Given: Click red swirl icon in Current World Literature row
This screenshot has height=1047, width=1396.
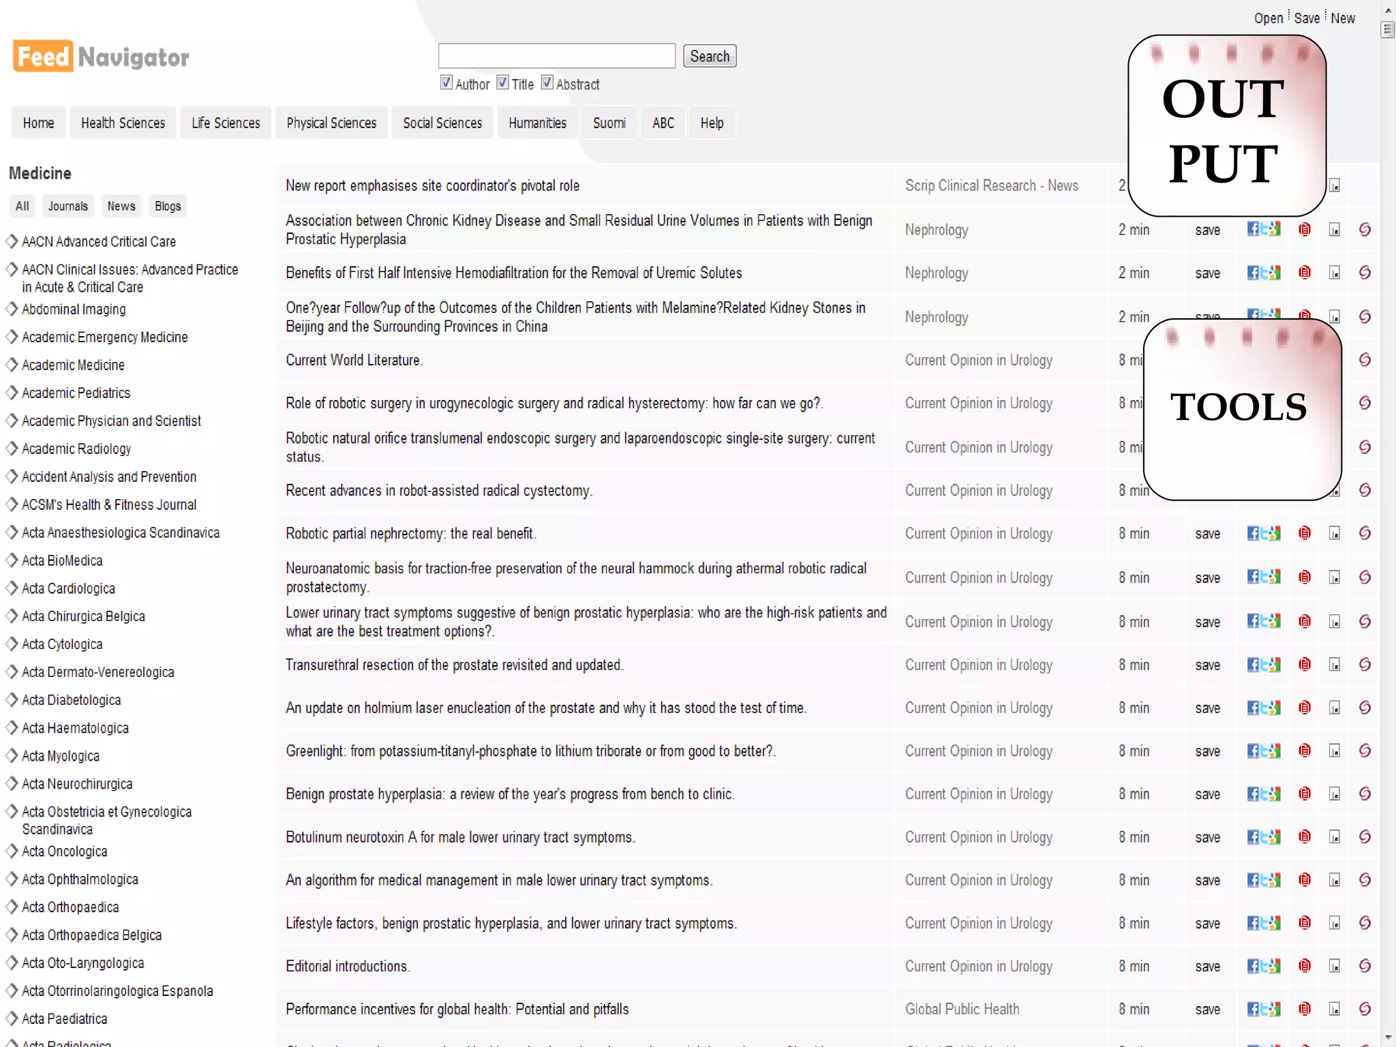Looking at the screenshot, I should coord(1365,360).
